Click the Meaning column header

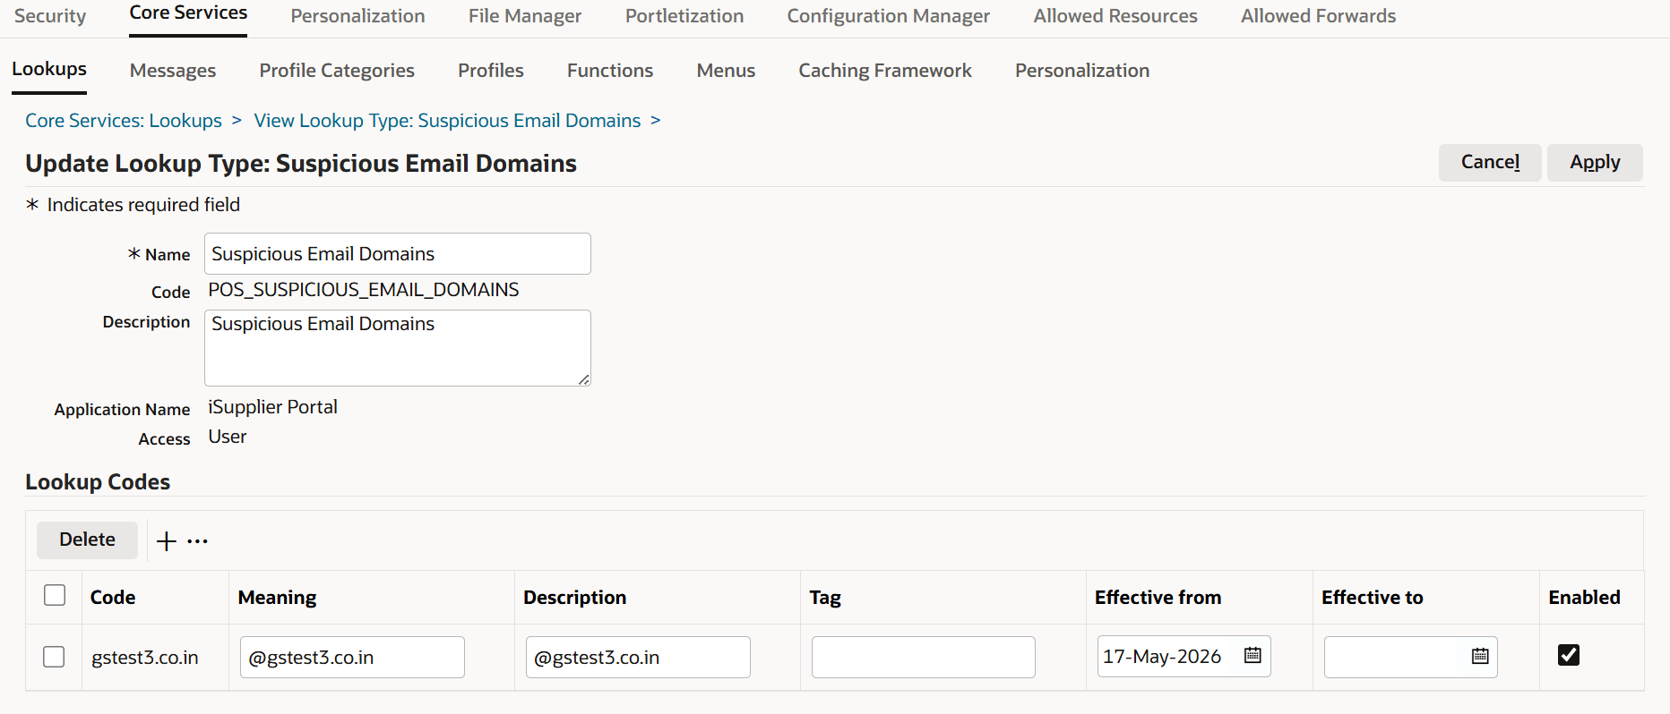(277, 598)
